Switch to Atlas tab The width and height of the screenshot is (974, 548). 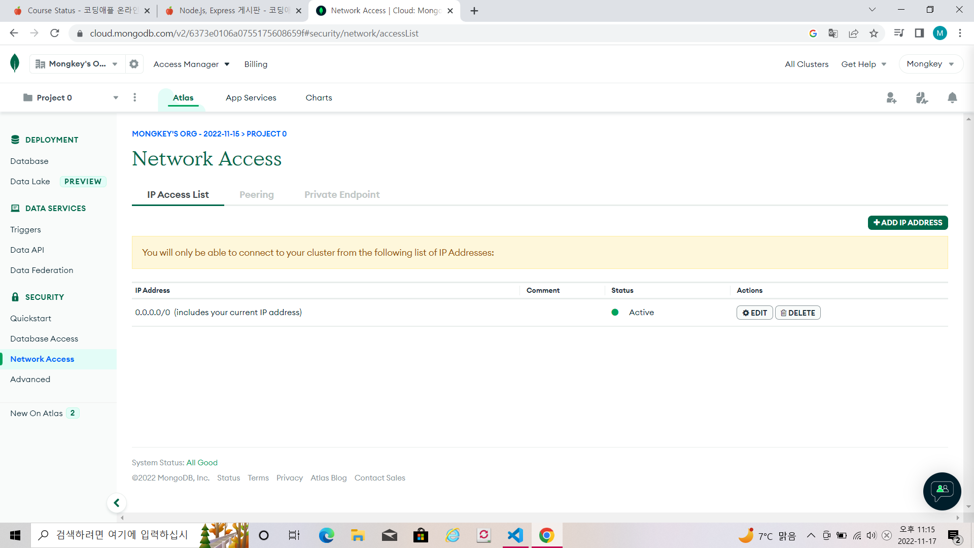[183, 98]
